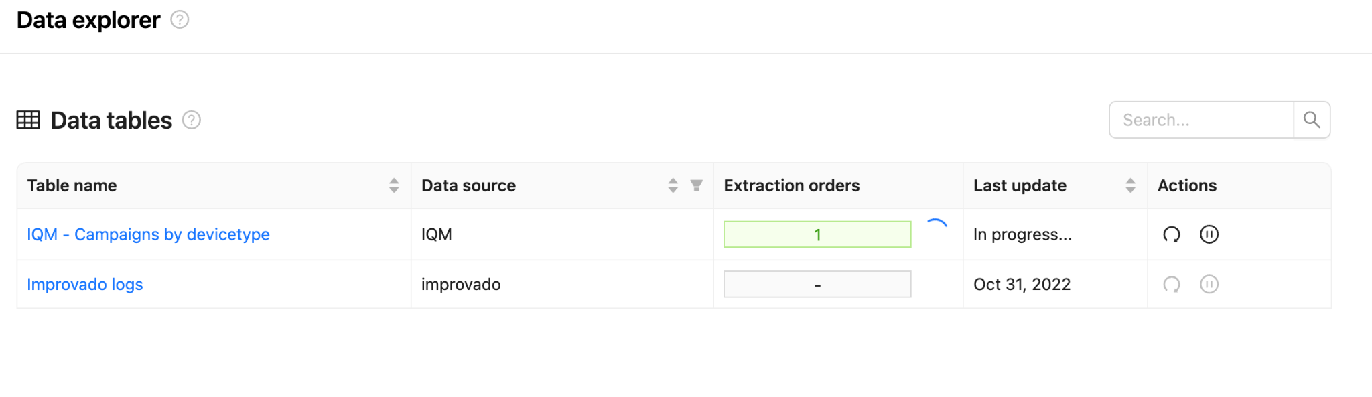Click the empty extraction orders bar for Improvado
This screenshot has height=397, width=1372.
pyautogui.click(x=817, y=285)
